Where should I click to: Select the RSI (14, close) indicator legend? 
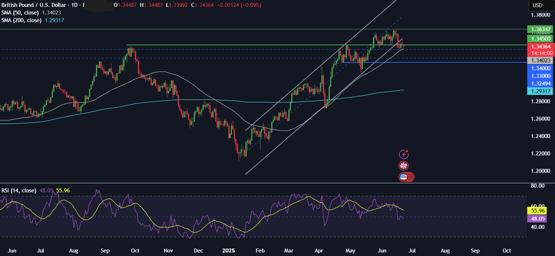pos(19,191)
